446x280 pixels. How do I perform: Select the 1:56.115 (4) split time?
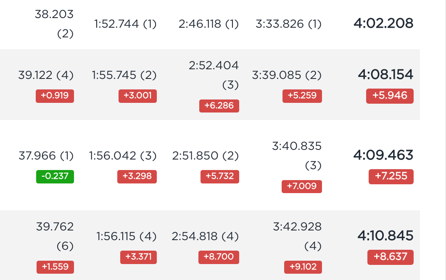(x=126, y=236)
